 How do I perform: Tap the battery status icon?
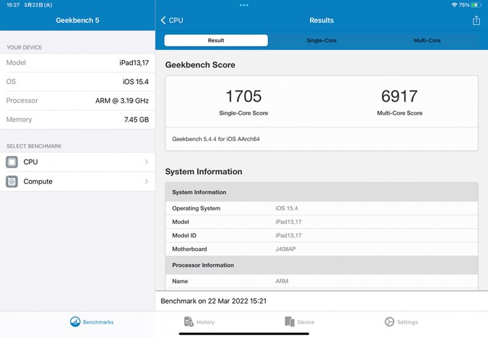[476, 5]
